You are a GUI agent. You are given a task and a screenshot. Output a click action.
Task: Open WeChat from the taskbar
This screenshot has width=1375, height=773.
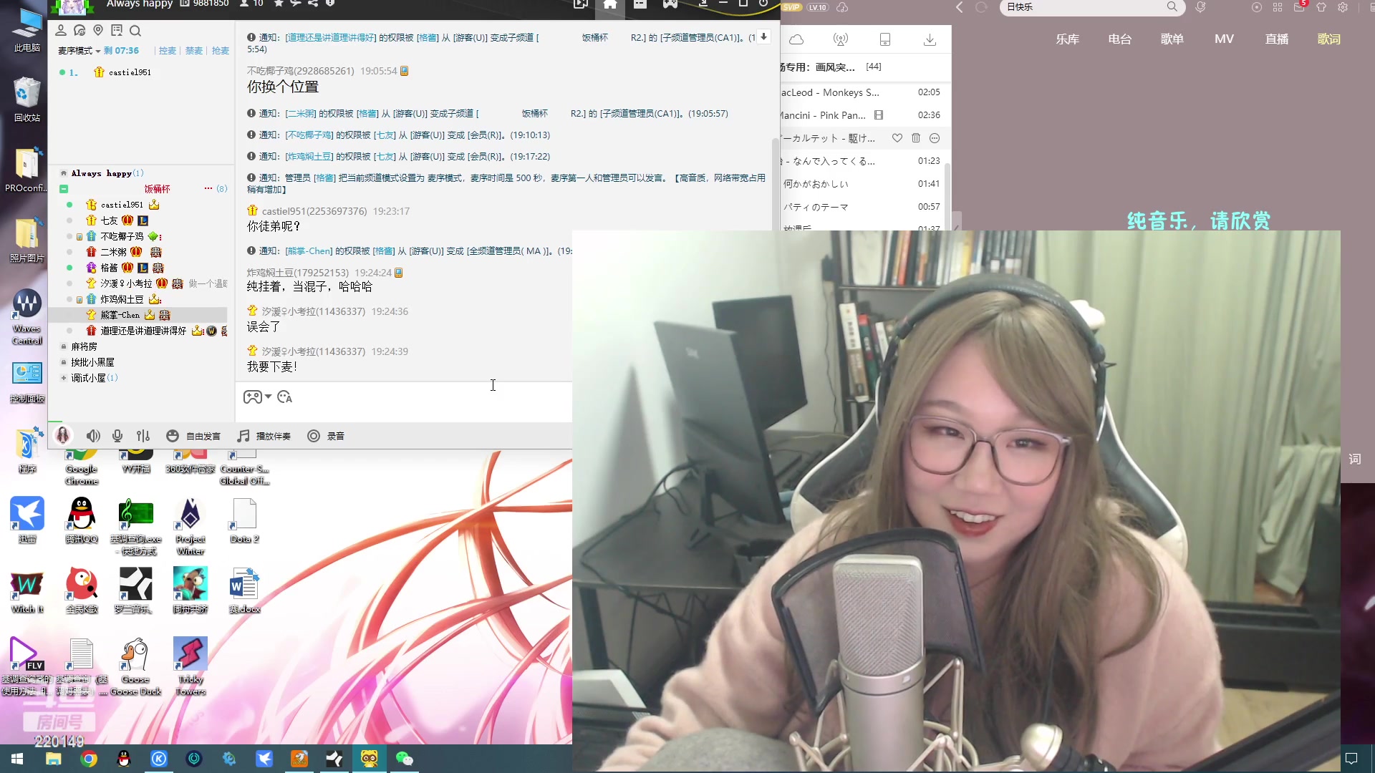[405, 759]
